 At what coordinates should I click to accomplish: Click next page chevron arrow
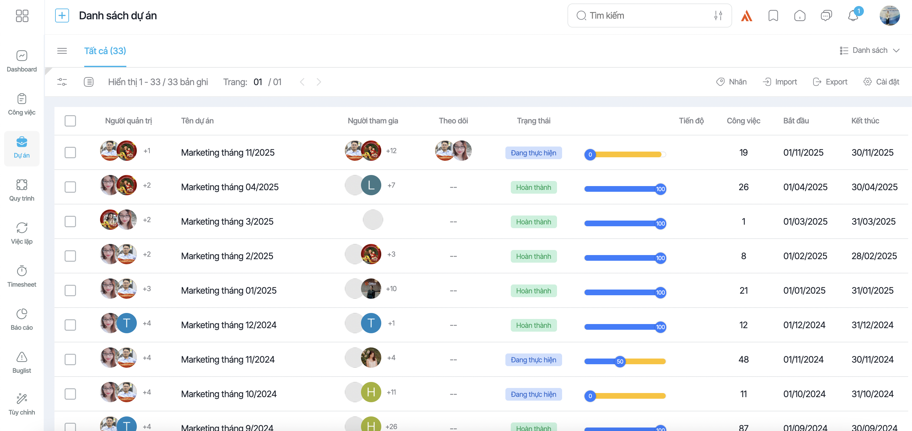click(319, 82)
